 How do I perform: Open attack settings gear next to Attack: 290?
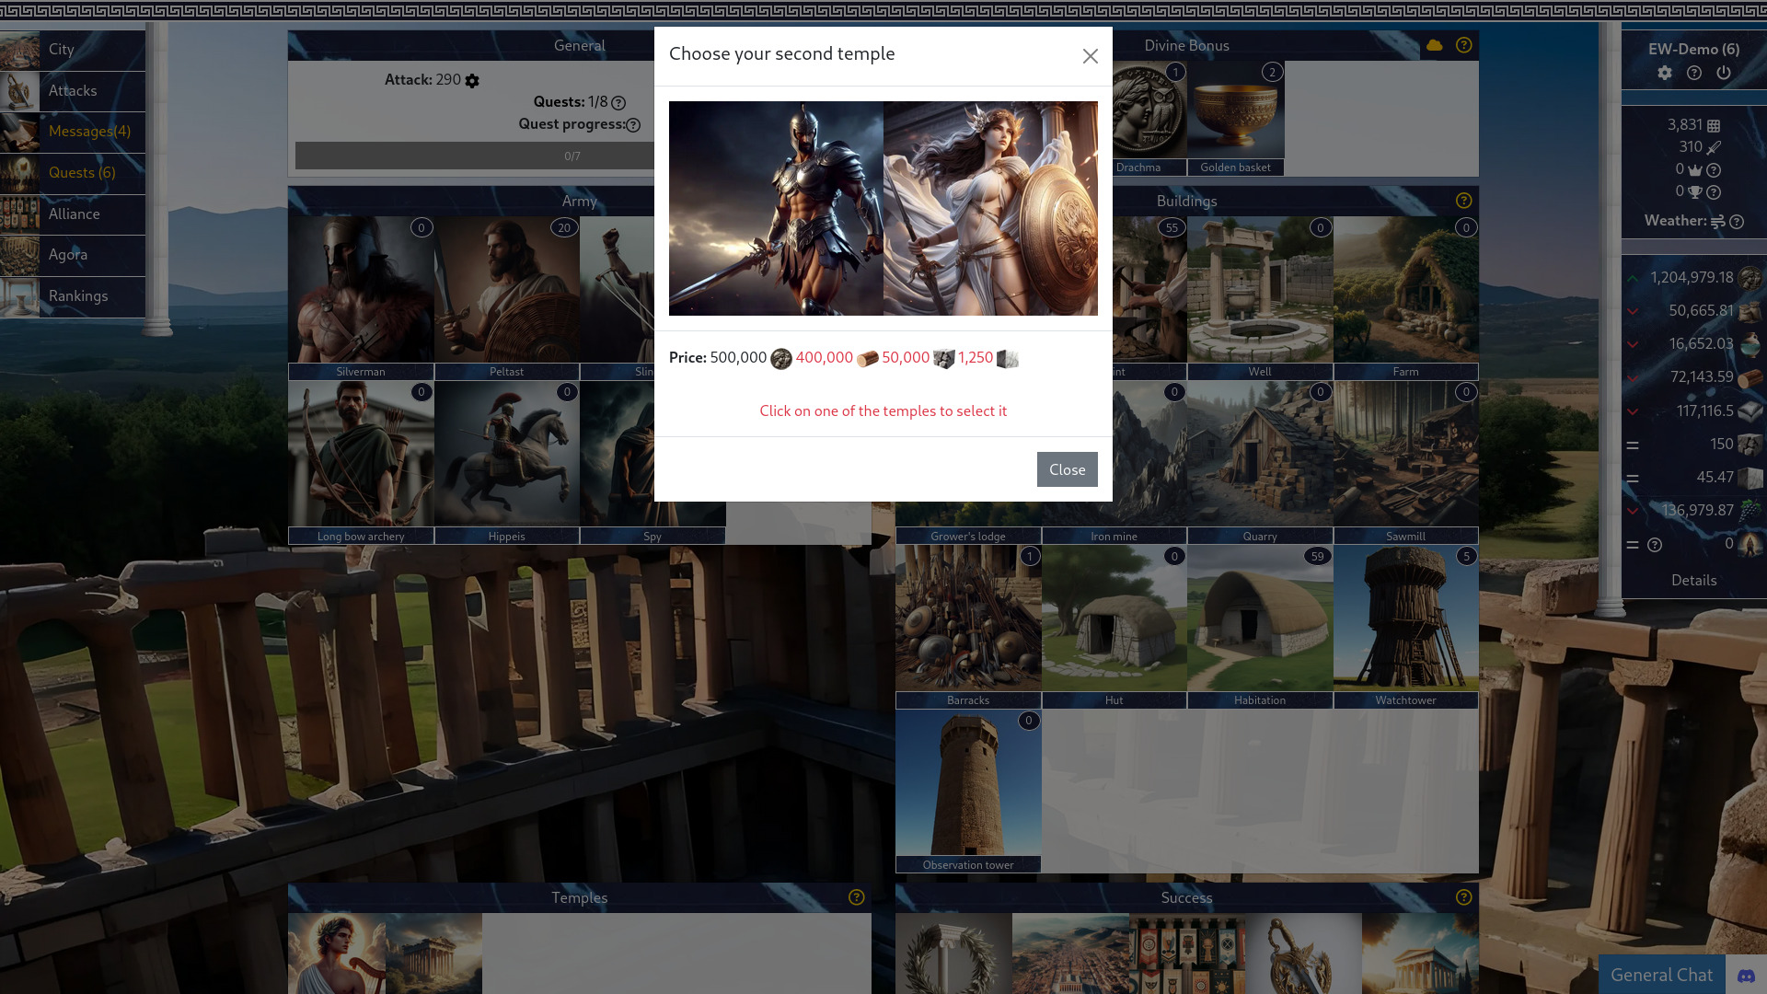point(472,81)
